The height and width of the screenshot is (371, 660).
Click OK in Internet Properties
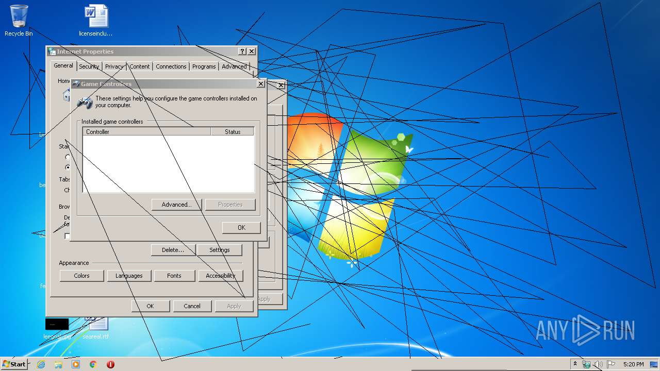pos(150,306)
